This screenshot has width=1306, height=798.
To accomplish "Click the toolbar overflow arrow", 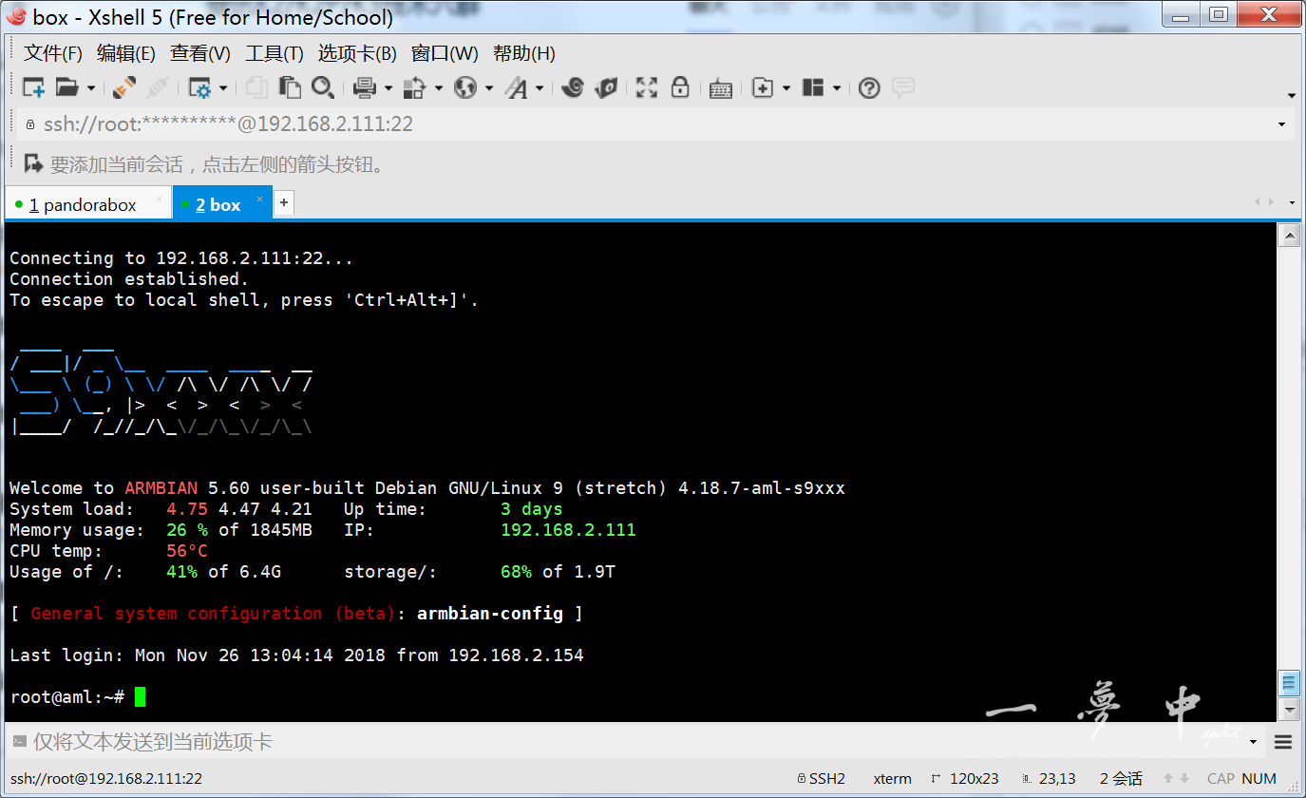I will [x=1292, y=95].
